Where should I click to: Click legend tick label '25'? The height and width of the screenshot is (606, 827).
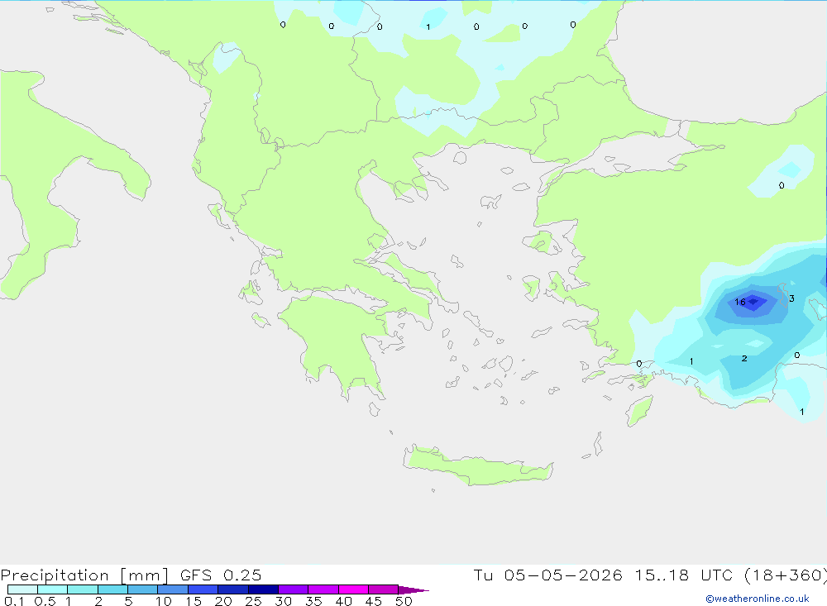pyautogui.click(x=254, y=601)
